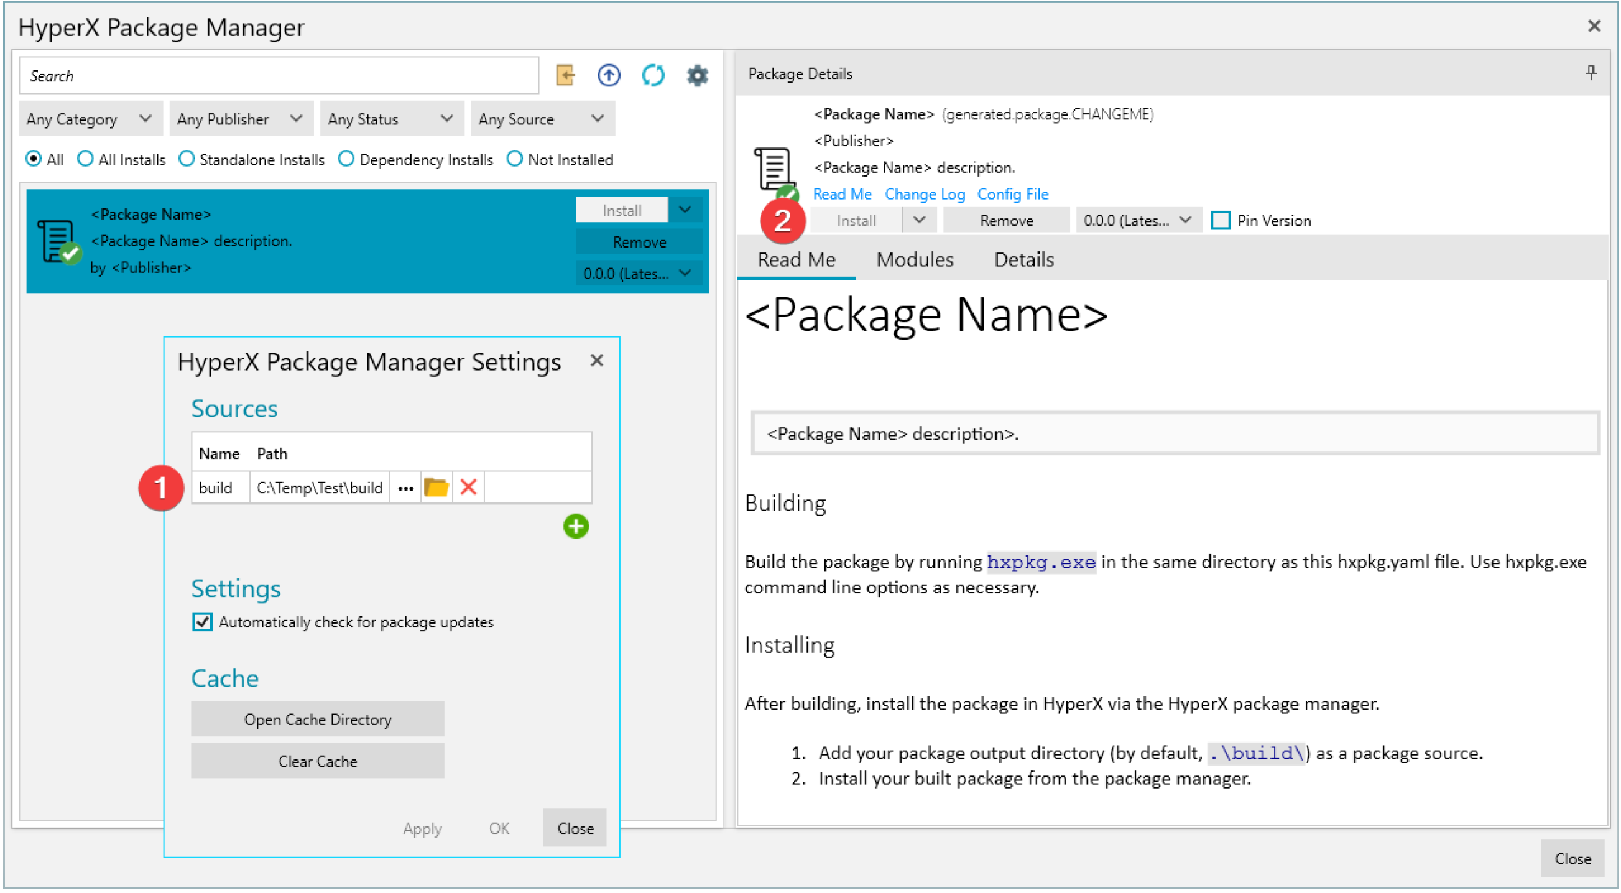Viewport: 1621px width, 893px height.
Task: Switch to the Details tab
Action: (x=1024, y=260)
